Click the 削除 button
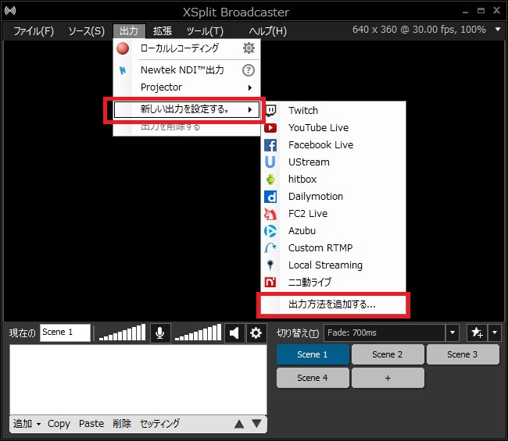 click(122, 424)
